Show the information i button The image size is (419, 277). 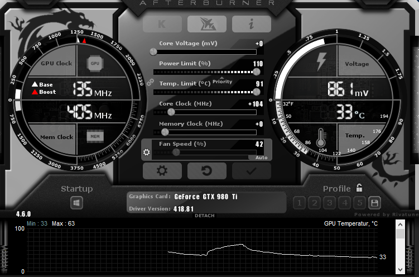click(x=252, y=24)
